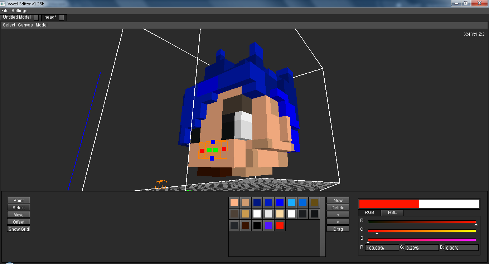Pick the dark reddish brown swatch

[246, 225]
